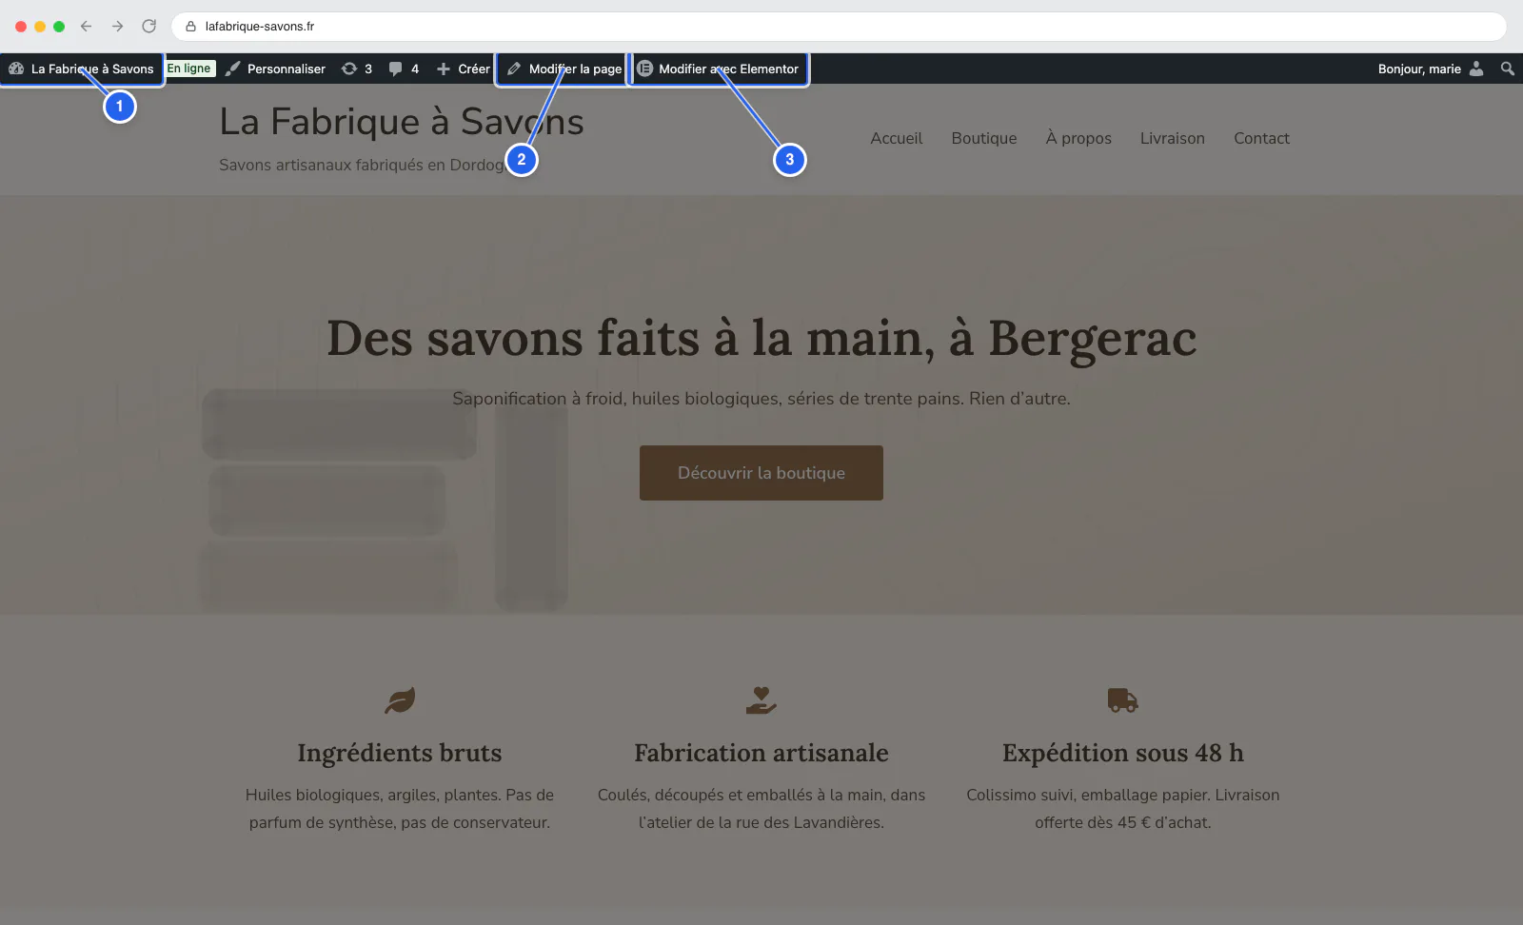Viewport: 1523px width, 925px height.
Task: Click the user avatar icon beside marie
Action: [1476, 69]
